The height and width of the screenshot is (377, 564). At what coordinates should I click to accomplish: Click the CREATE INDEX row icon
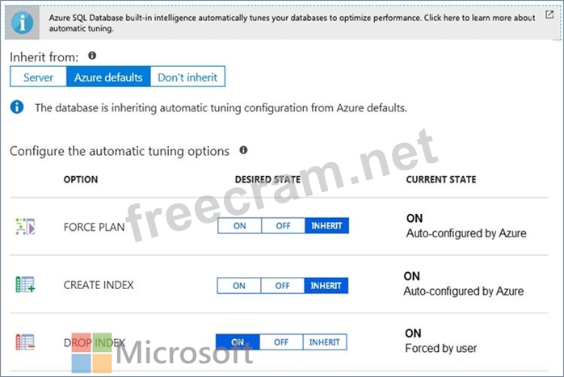[x=25, y=284]
